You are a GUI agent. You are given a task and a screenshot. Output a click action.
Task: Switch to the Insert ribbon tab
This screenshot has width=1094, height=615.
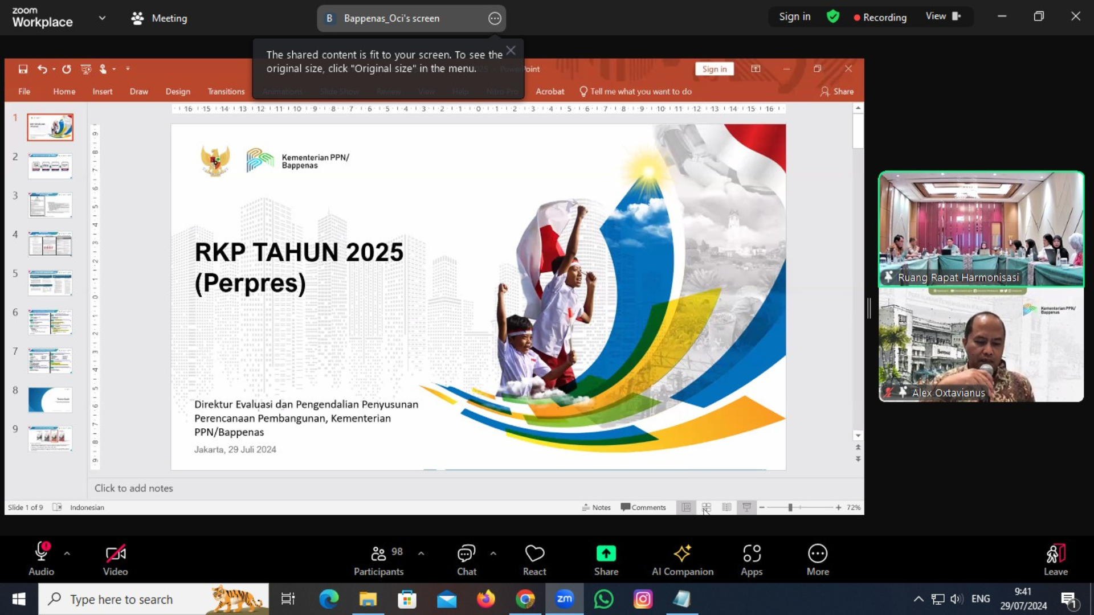tap(103, 91)
